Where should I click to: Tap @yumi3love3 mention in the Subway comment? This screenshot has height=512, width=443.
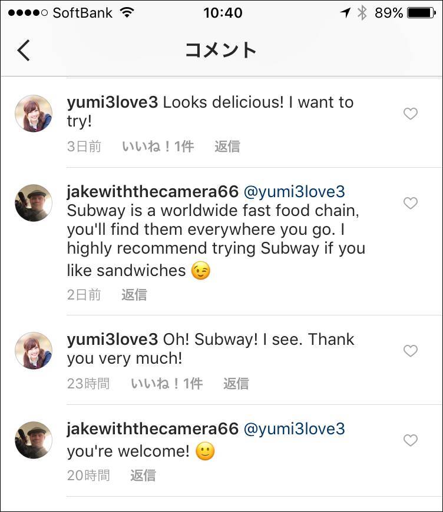(x=294, y=192)
